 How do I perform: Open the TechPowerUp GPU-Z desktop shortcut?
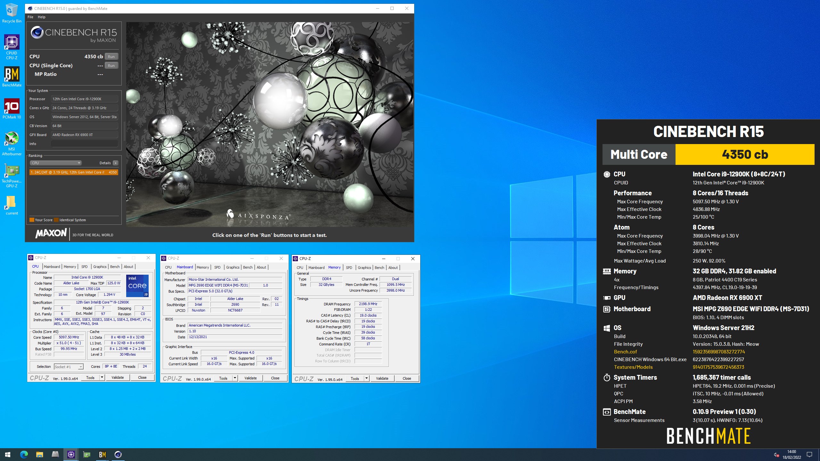pos(12,175)
